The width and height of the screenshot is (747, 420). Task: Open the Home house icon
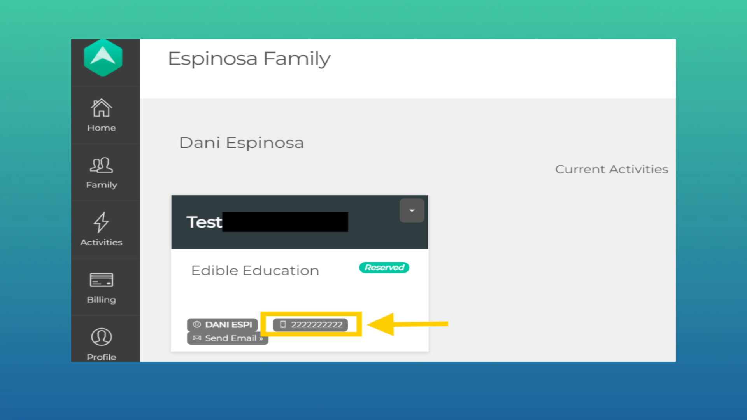pos(102,108)
